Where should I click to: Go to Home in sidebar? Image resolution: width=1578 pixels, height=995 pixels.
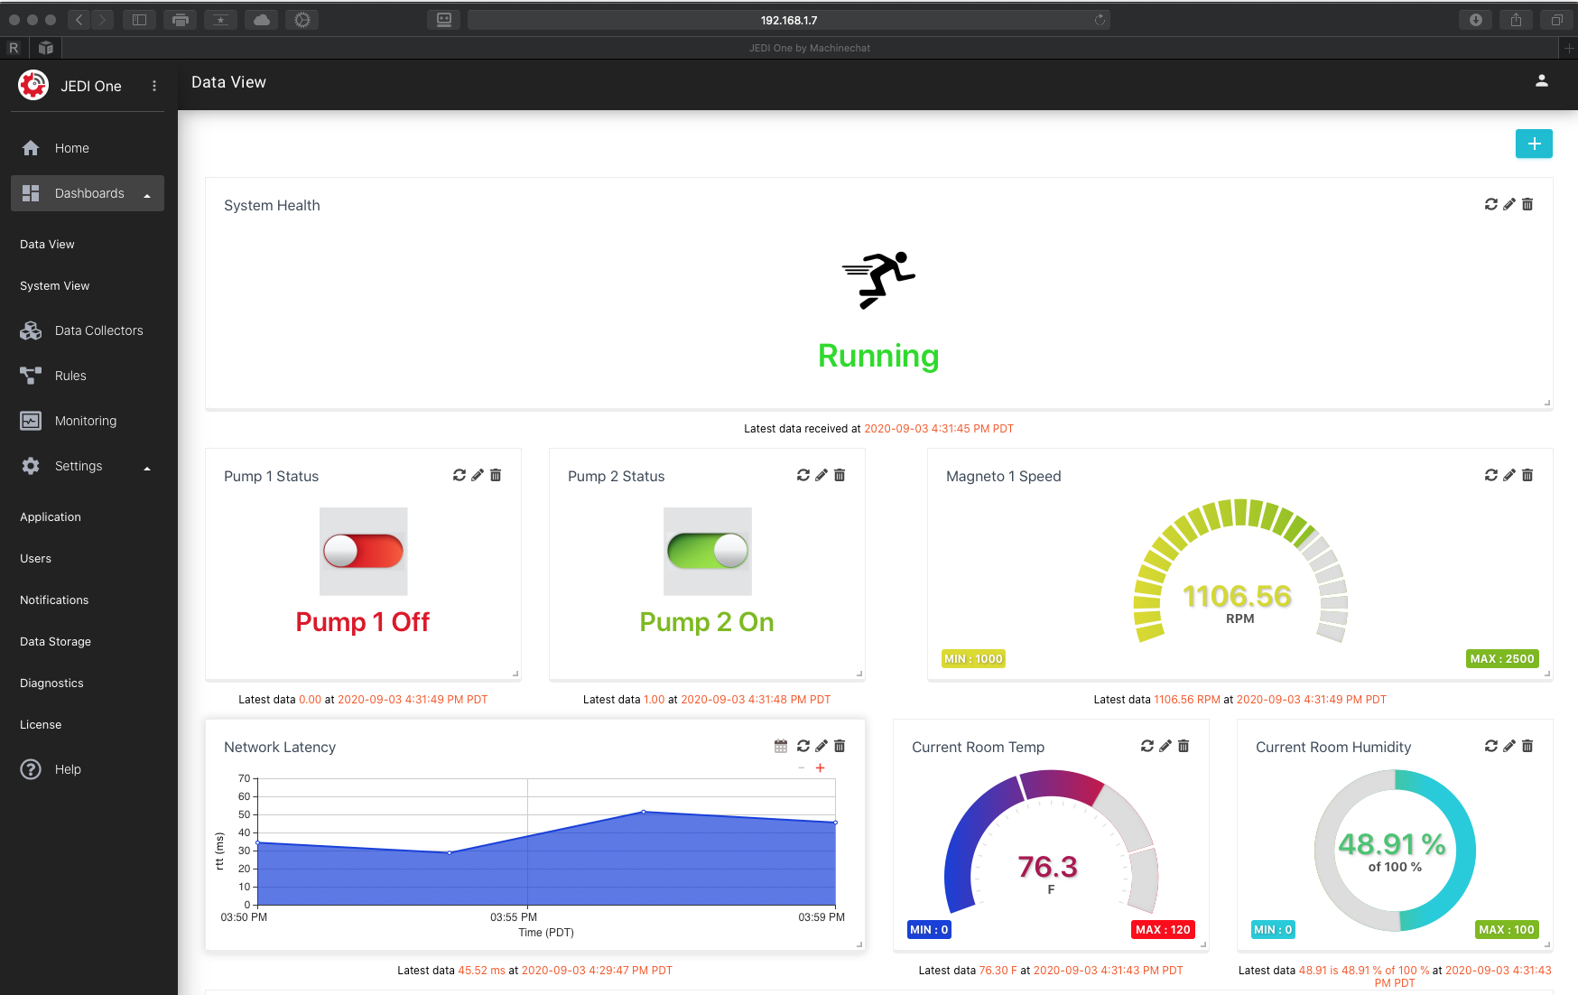[x=88, y=148]
